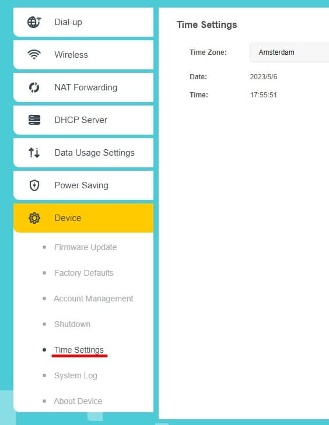The image size is (329, 425).
Task: Click the DHCP Server stack icon
Action: [x=34, y=120]
